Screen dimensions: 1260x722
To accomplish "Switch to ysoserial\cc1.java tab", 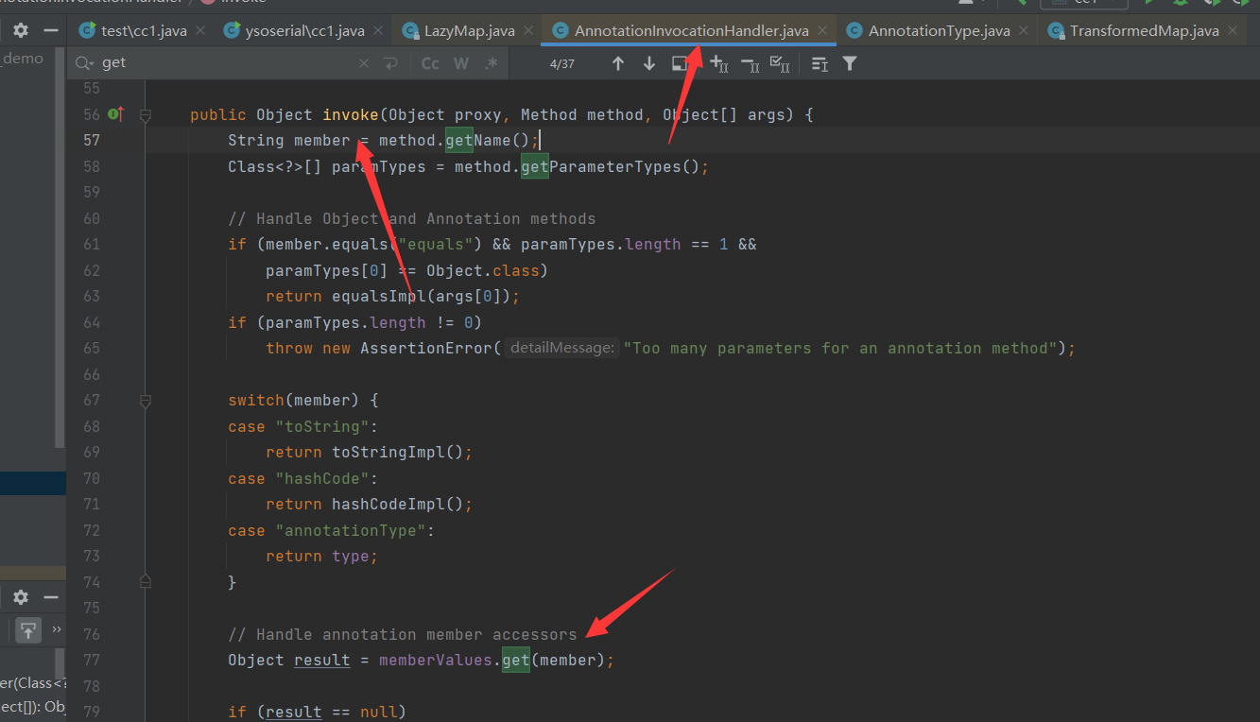I will [304, 31].
